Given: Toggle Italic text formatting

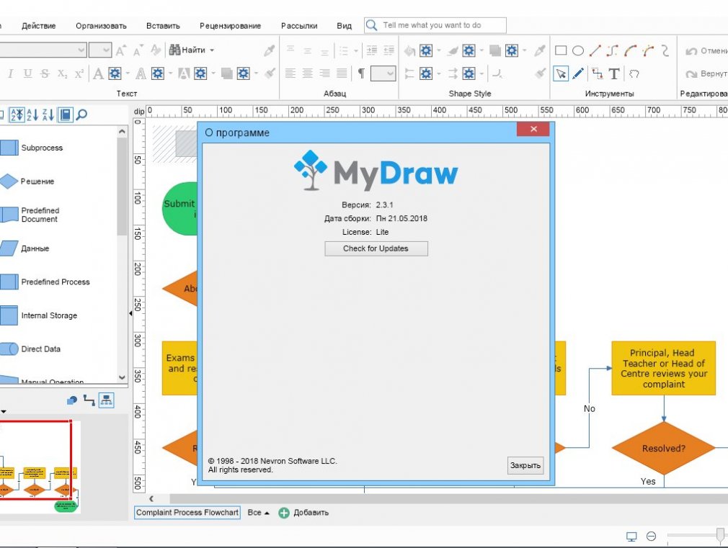Looking at the screenshot, I should pos(10,73).
